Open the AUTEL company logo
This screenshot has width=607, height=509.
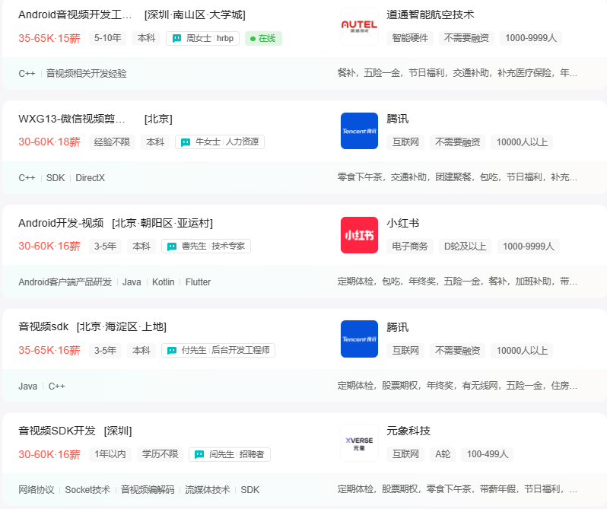(x=359, y=27)
